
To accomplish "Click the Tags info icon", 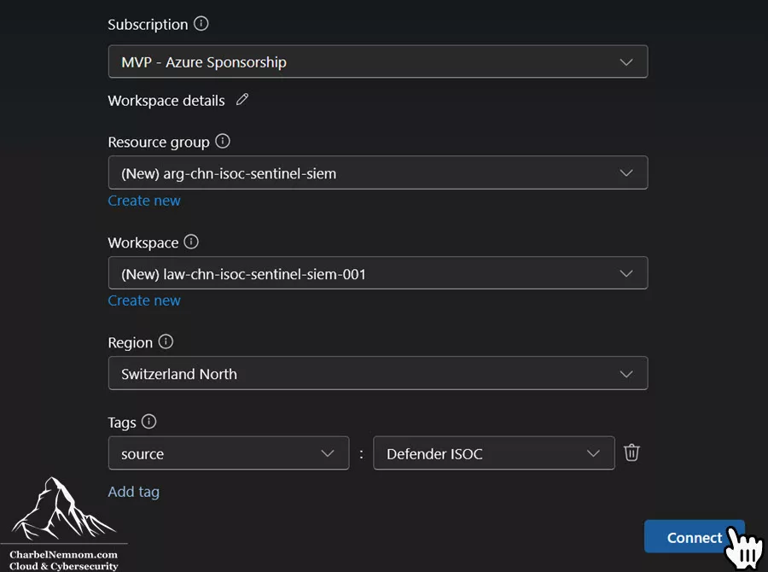I will pos(148,422).
